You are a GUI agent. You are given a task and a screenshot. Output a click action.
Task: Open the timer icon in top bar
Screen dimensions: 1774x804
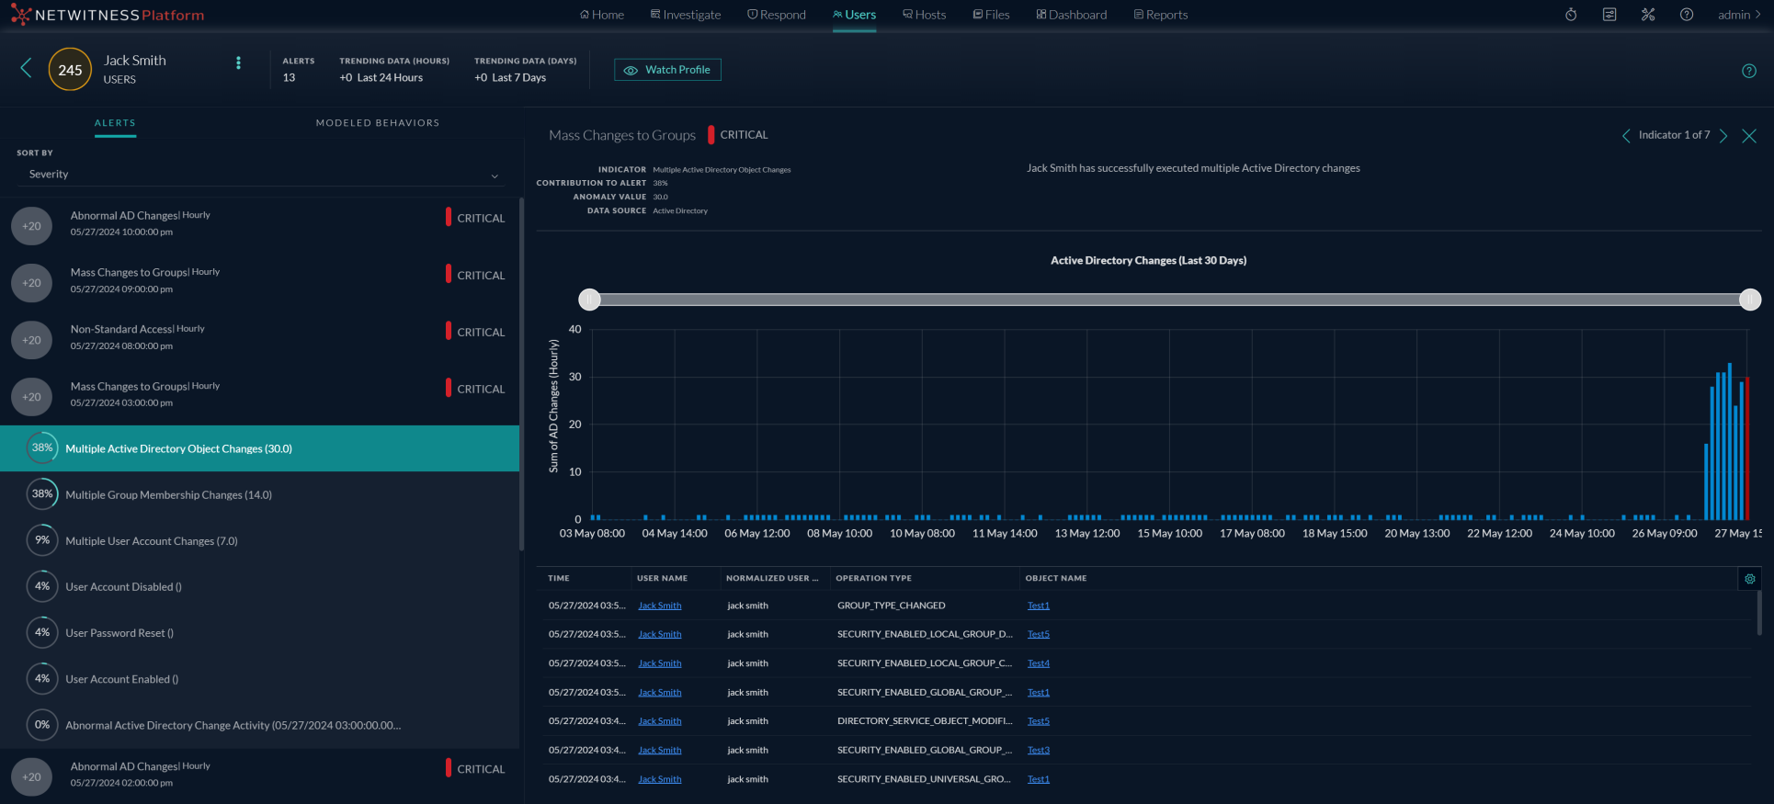click(1571, 15)
